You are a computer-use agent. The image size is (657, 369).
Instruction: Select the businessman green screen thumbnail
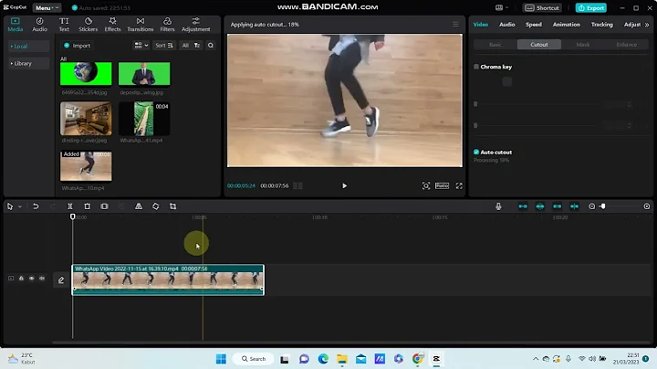144,73
